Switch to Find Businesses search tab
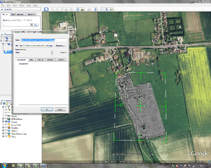The height and width of the screenshot is (168, 211). coord(17,14)
